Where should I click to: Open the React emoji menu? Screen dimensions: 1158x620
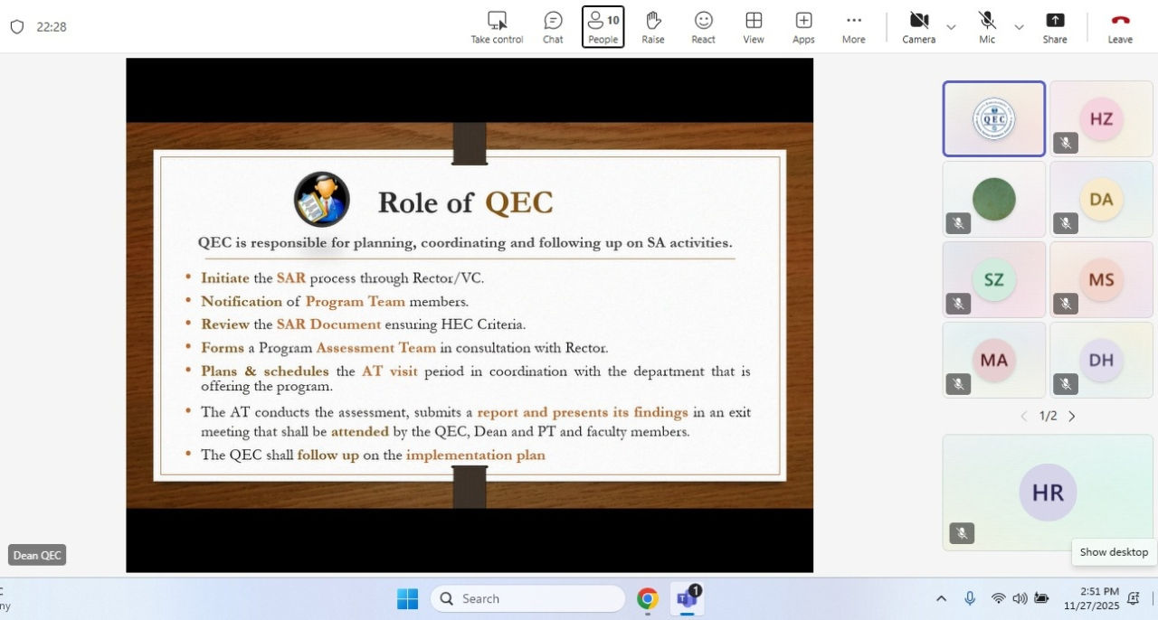point(703,27)
